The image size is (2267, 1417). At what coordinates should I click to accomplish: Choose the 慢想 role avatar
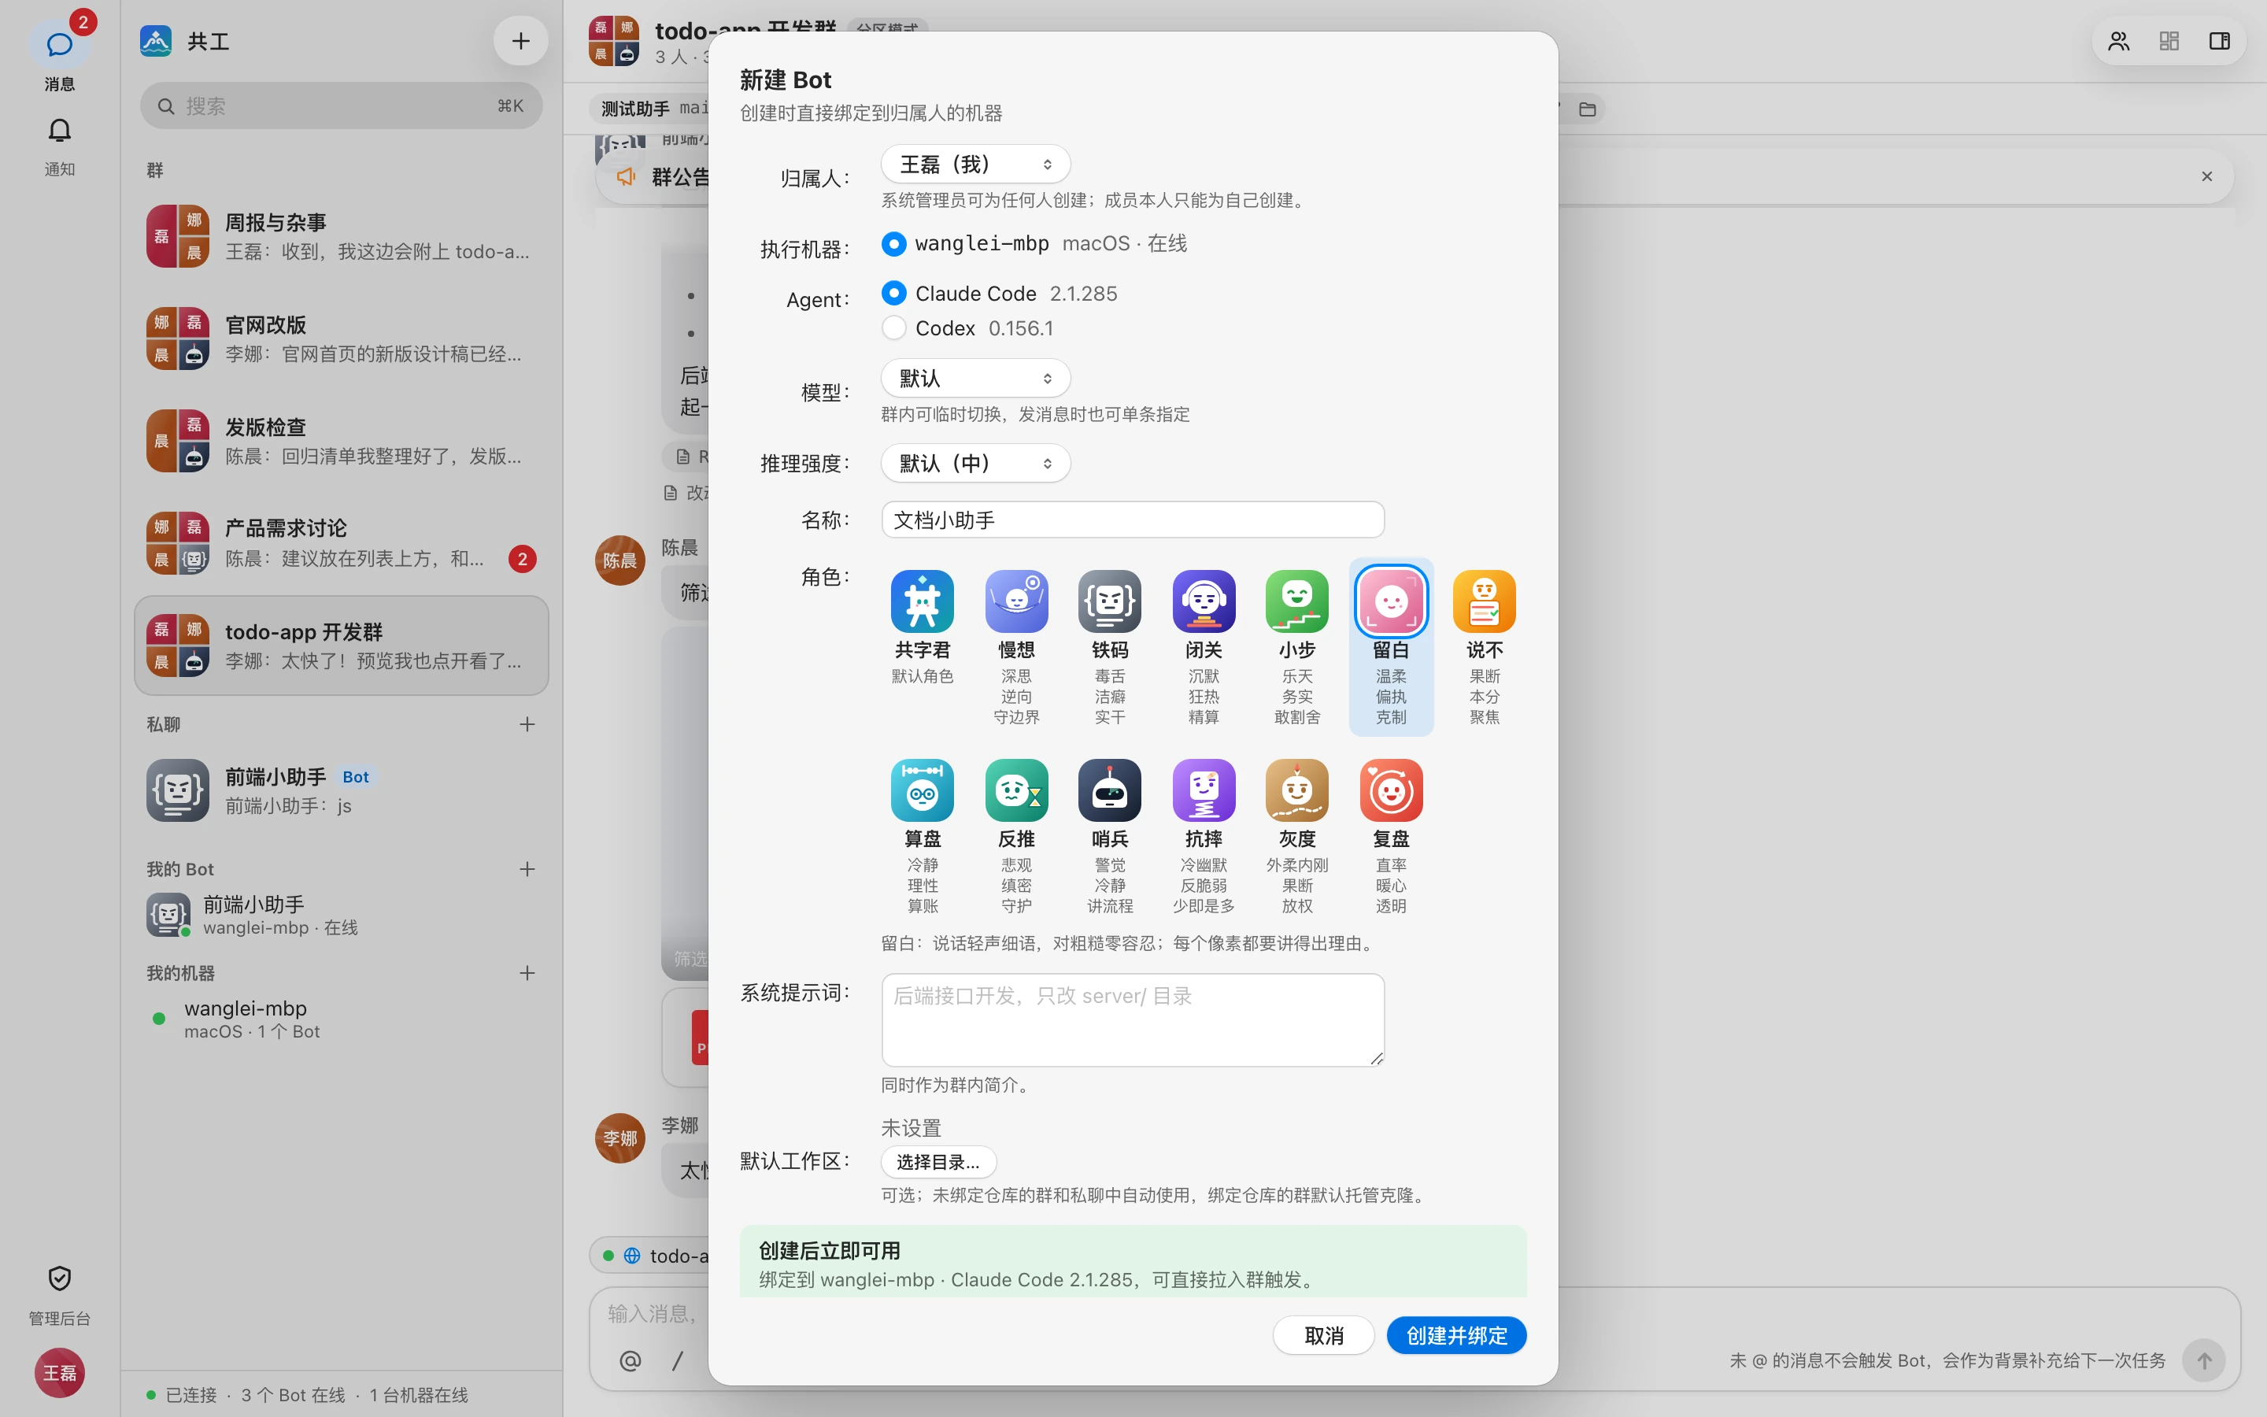[x=1015, y=601]
